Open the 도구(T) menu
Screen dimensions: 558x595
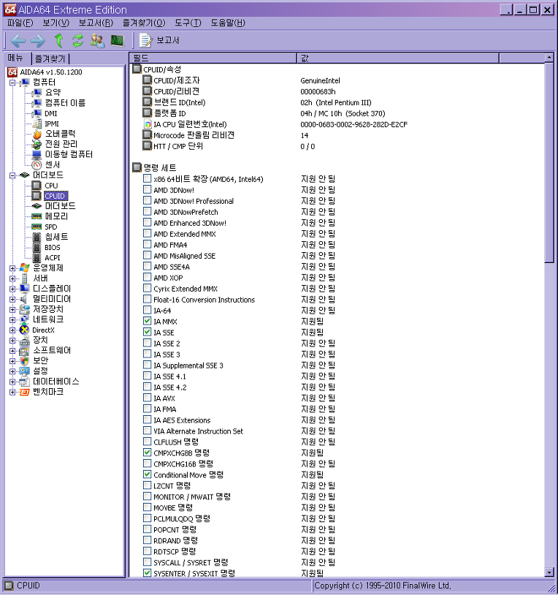[188, 23]
